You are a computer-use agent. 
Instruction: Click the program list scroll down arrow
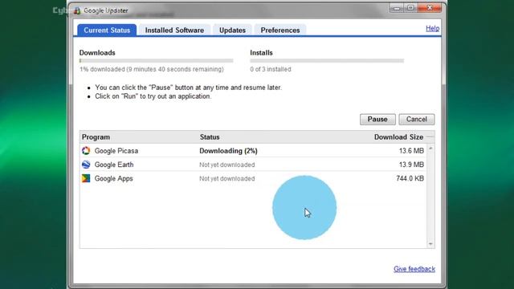(430, 244)
